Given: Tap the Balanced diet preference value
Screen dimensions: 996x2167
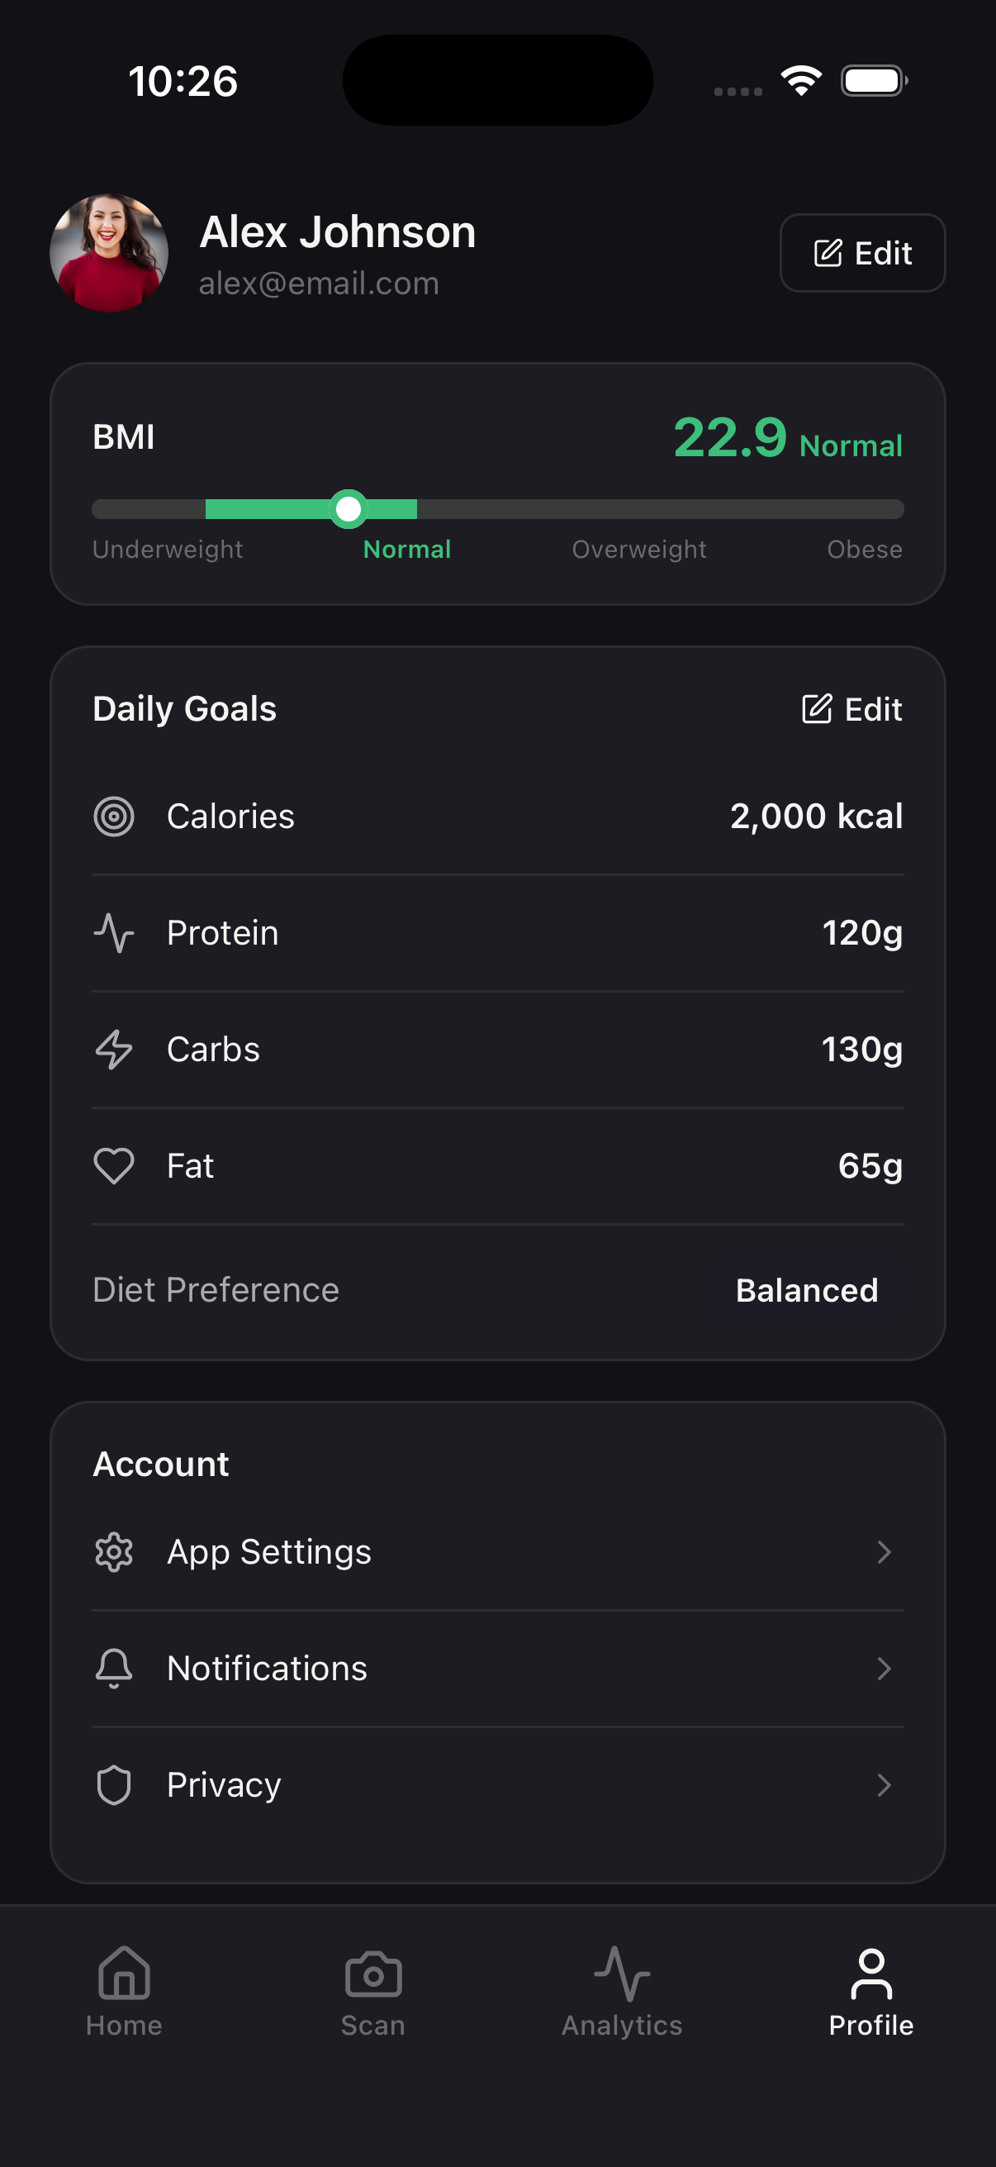Looking at the screenshot, I should point(807,1290).
